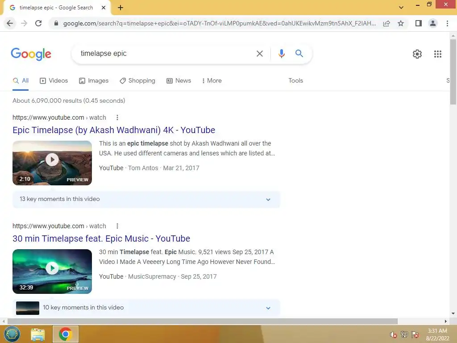The height and width of the screenshot is (343, 457).
Task: Click small key moment preview thumbnail
Action: tap(28, 308)
